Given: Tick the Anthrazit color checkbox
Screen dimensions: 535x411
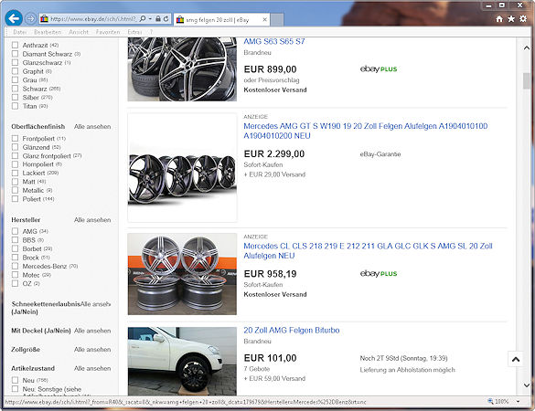Looking at the screenshot, I should pyautogui.click(x=15, y=45).
